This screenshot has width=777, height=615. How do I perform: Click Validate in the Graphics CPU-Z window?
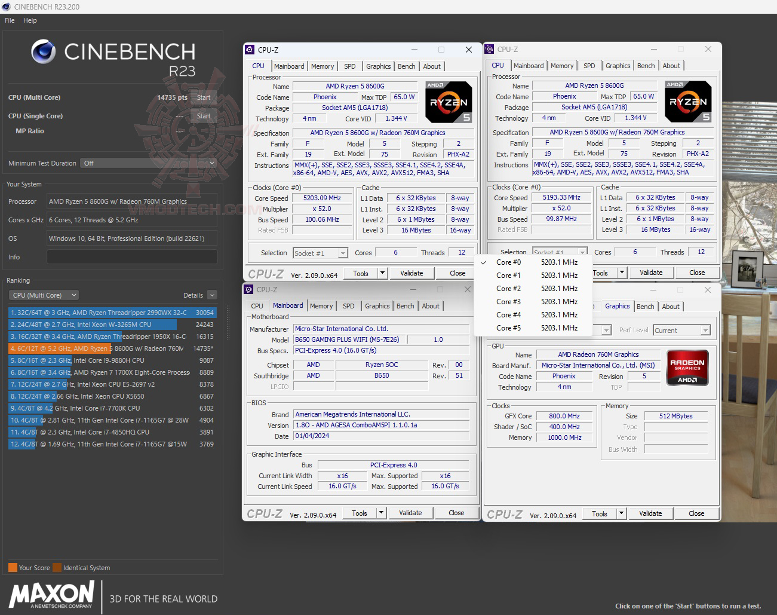coord(650,513)
